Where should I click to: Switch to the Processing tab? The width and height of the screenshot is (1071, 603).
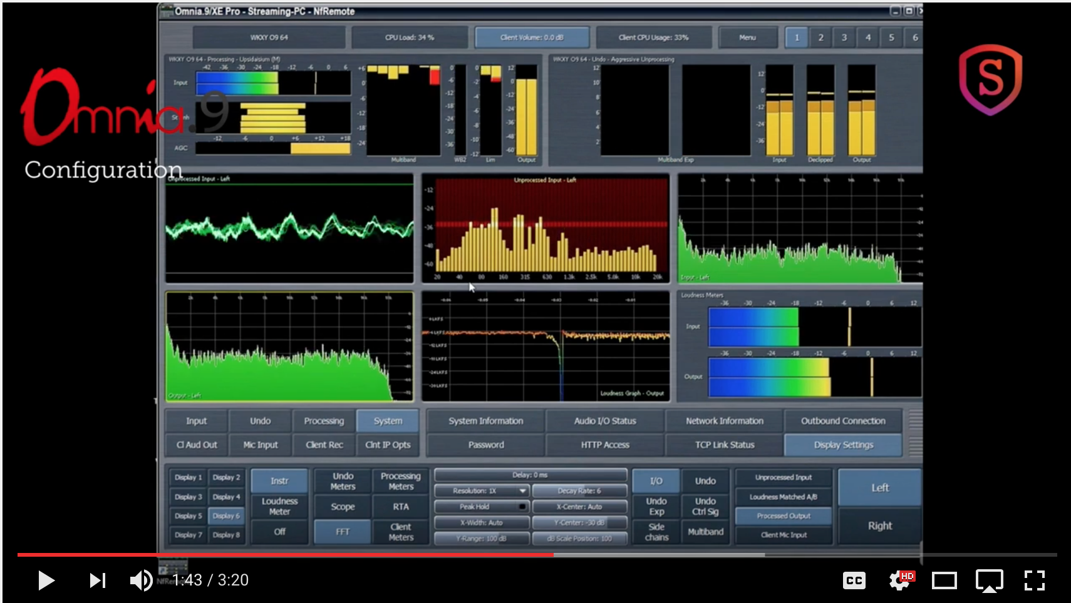tap(324, 420)
